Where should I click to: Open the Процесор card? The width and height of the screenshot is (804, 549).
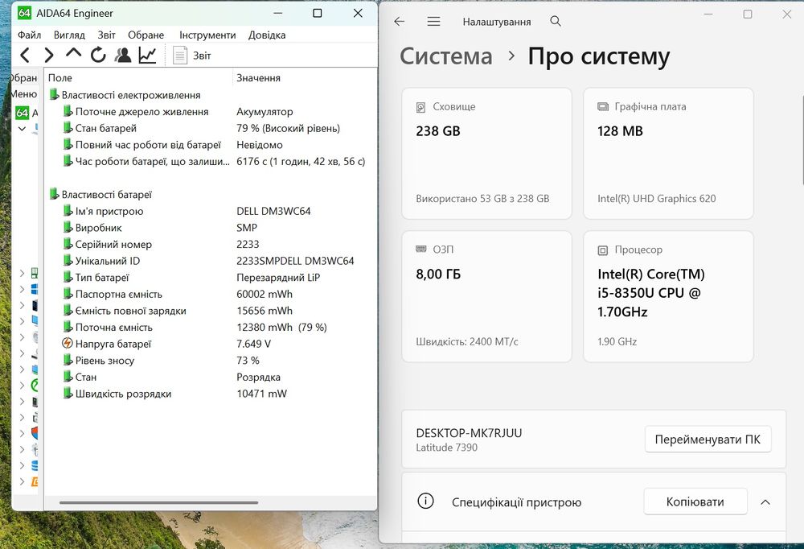pyautogui.click(x=668, y=296)
